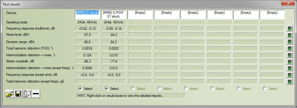
Task: Click the black minus delete results icon
Action: click(36, 94)
